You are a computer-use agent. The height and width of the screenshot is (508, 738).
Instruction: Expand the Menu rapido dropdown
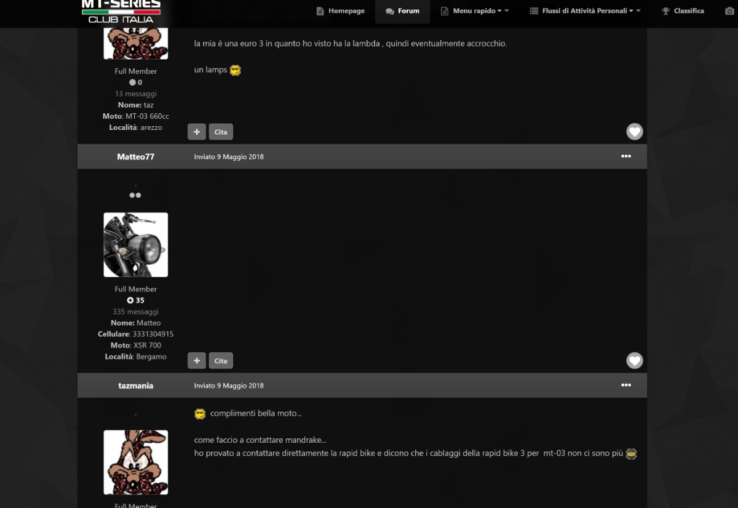[475, 11]
